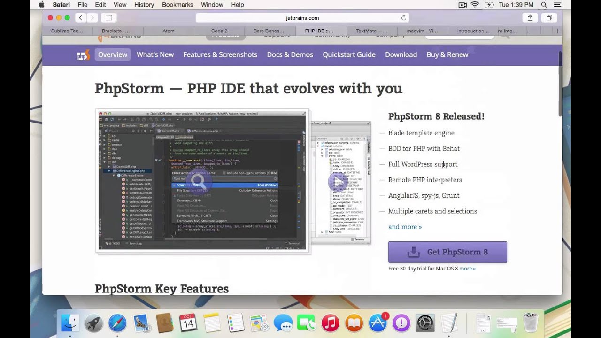Switch to the Introduction tab
Screen dimensions: 601x338
(x=473, y=31)
